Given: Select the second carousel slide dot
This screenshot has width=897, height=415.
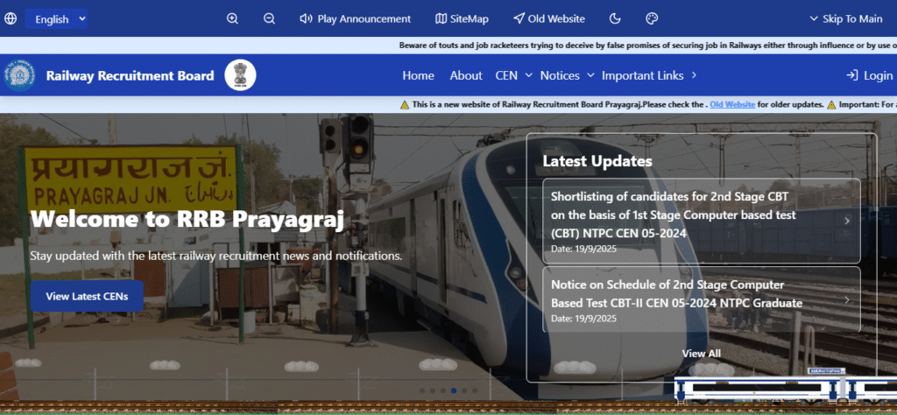Looking at the screenshot, I should [x=433, y=391].
